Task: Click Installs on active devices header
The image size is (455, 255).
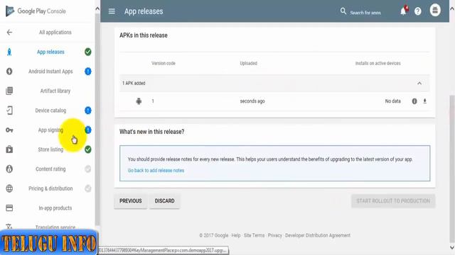Action: click(x=378, y=63)
